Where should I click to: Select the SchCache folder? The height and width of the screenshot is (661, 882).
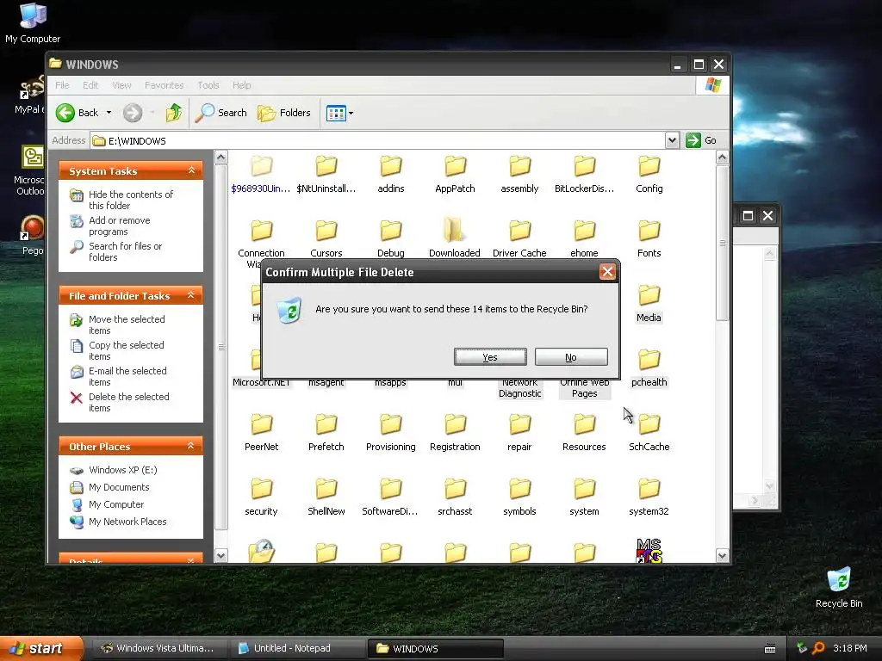click(x=649, y=434)
